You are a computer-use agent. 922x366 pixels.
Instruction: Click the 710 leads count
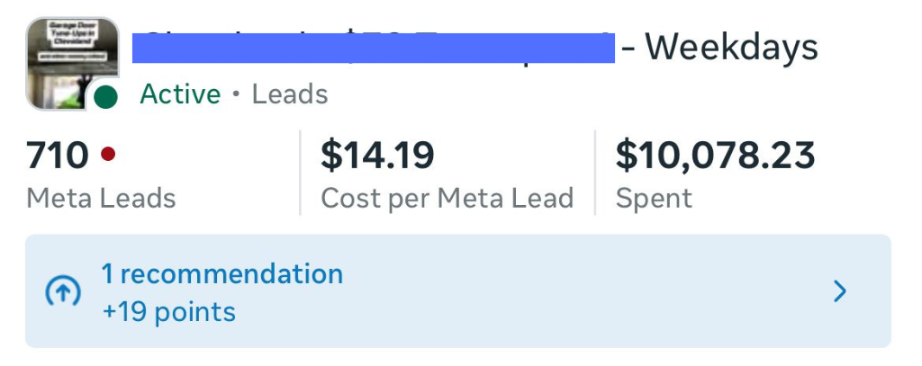(58, 156)
